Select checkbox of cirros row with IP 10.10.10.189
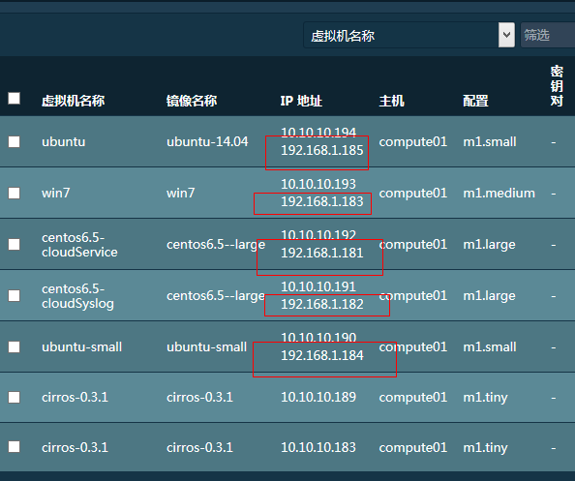This screenshot has height=481, width=575. tap(15, 398)
